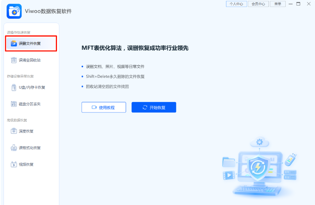
Task: Click the Viwoo数据恢复软件 title text
Action: [x=48, y=11]
